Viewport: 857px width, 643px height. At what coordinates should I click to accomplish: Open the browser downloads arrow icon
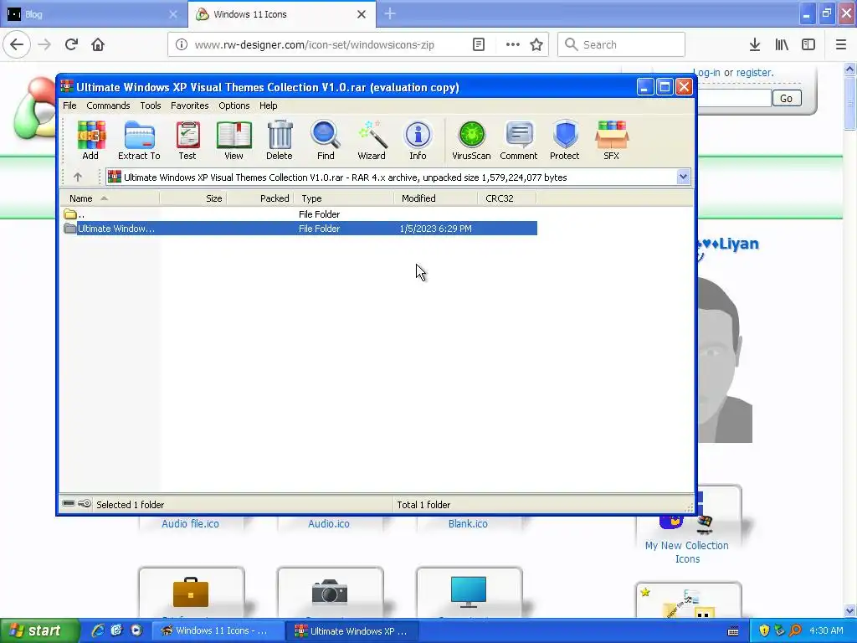tap(755, 45)
